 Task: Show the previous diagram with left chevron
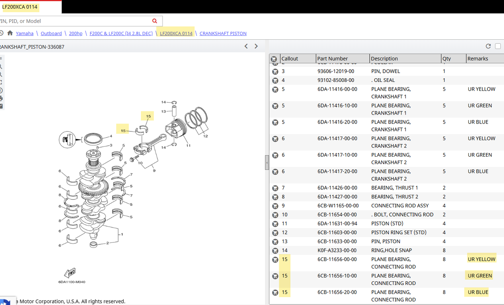point(246,46)
